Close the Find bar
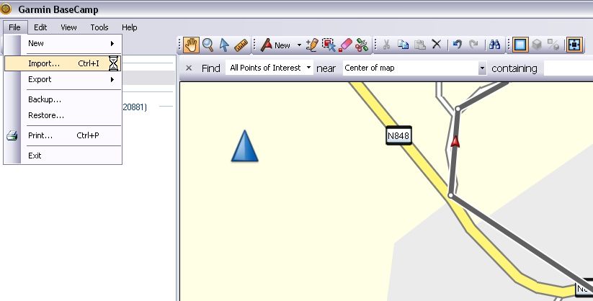 tap(189, 68)
